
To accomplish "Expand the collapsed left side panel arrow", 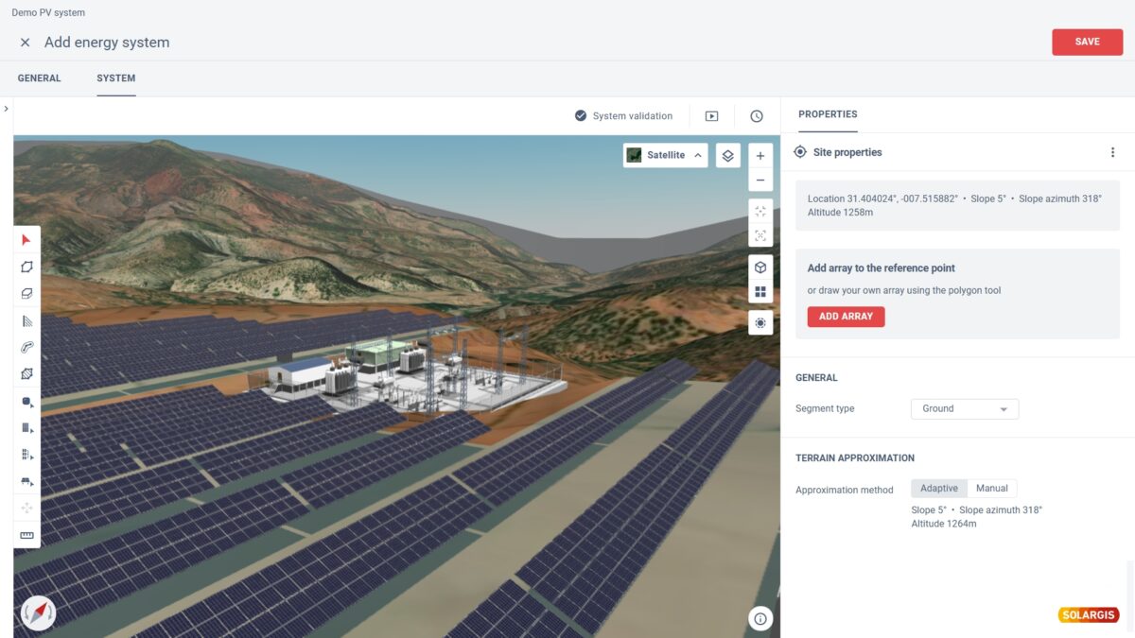I will [x=7, y=109].
